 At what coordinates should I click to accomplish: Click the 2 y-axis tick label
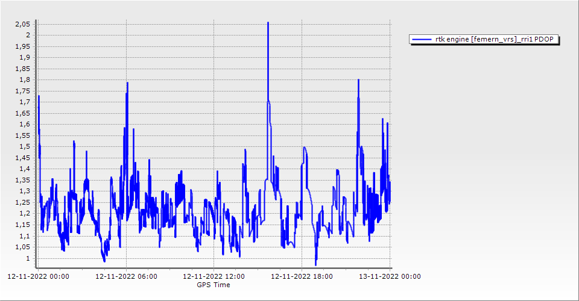(27, 36)
